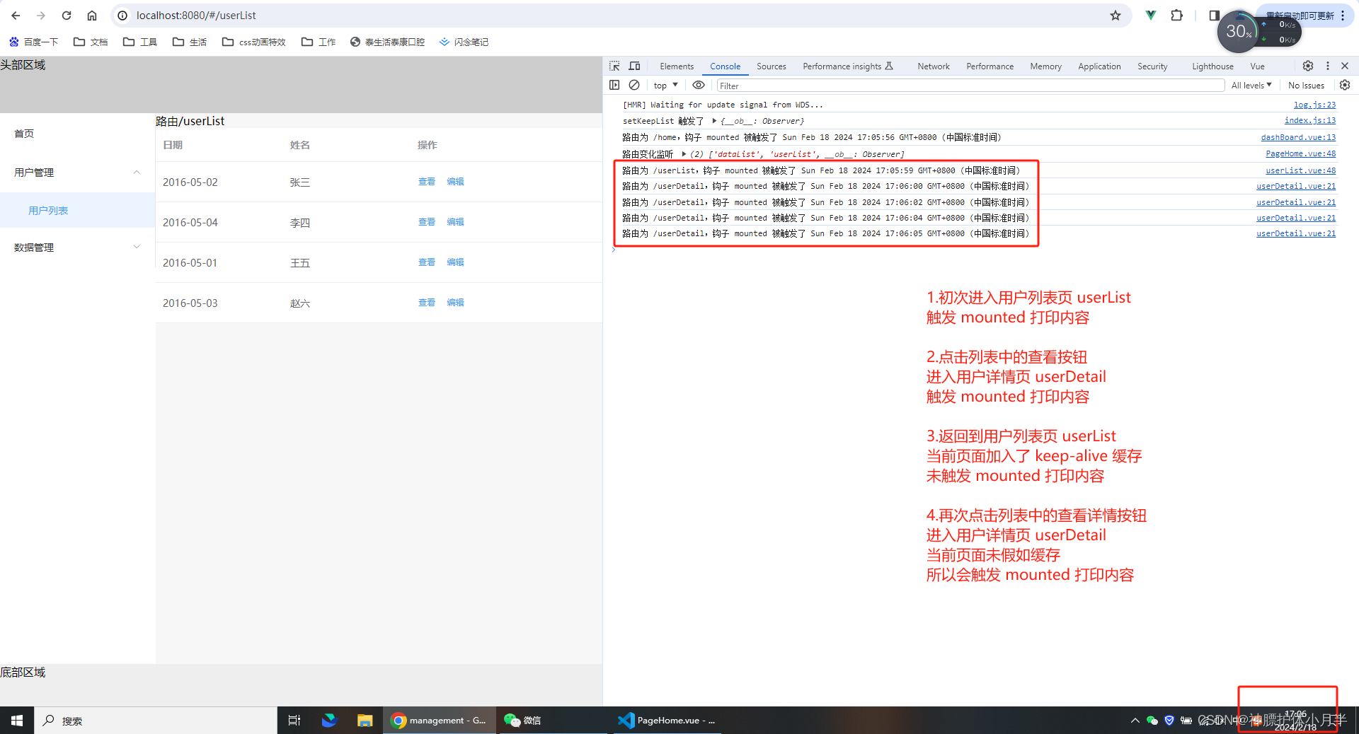The image size is (1359, 734).
Task: Click 编辑 for 赵六
Action: point(455,303)
